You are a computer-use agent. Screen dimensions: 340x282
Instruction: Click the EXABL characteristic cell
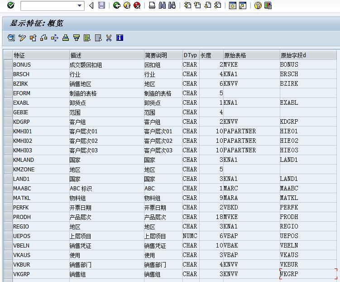click(41, 102)
